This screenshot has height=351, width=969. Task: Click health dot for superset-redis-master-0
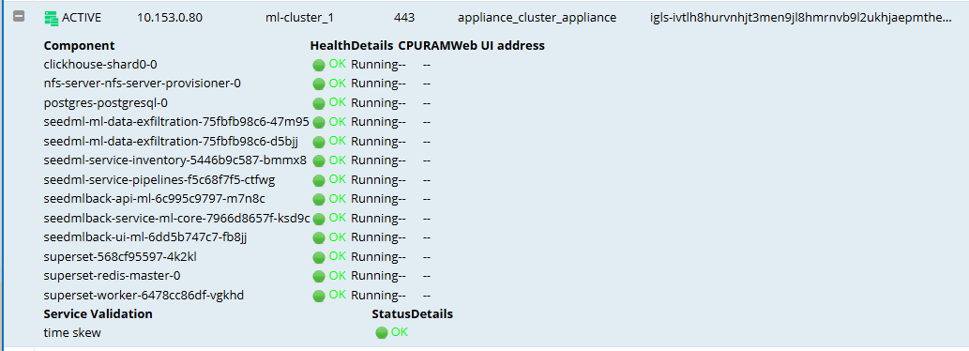click(x=319, y=276)
